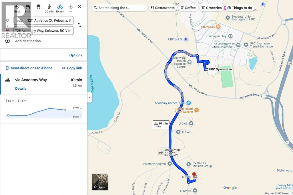Click the U TWO building marker
The width and height of the screenshot is (293, 195).
click(x=178, y=132)
